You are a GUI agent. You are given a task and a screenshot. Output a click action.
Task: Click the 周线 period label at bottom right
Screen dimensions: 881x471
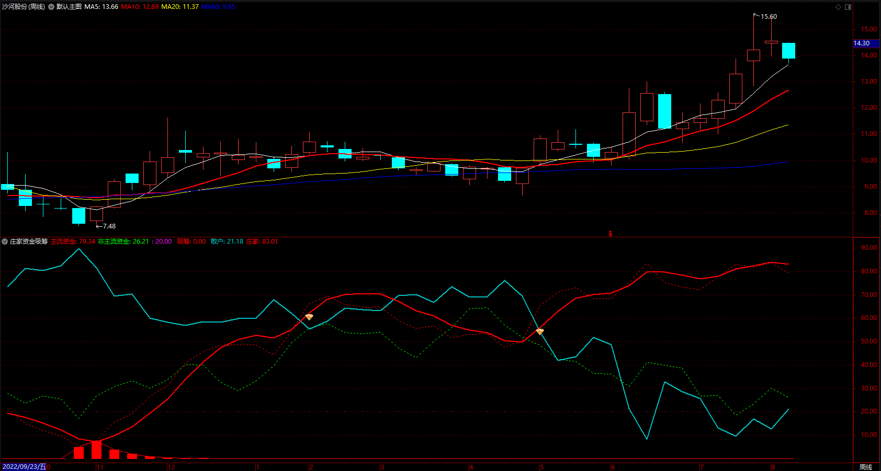coord(866,467)
